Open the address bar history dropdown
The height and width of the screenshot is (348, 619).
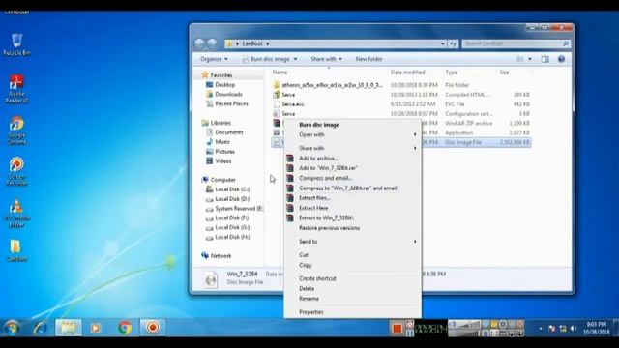click(x=443, y=43)
